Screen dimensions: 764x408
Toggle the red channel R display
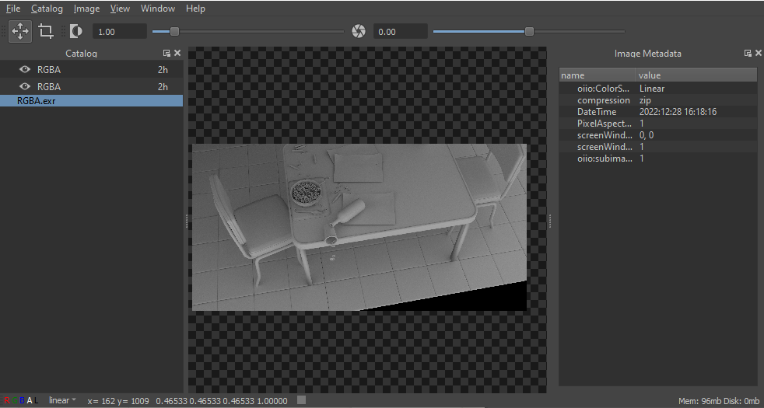(7, 401)
